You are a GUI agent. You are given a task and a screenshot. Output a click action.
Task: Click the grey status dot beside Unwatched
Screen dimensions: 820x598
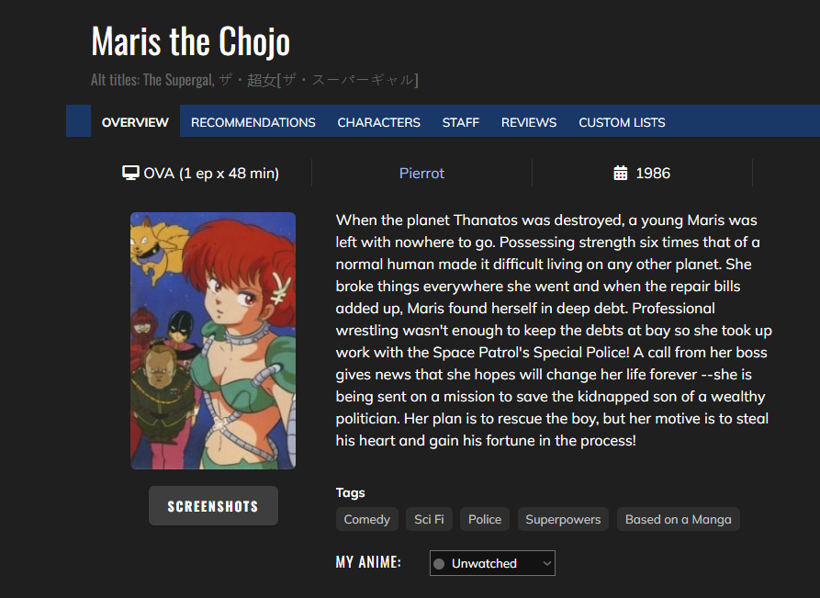(439, 563)
